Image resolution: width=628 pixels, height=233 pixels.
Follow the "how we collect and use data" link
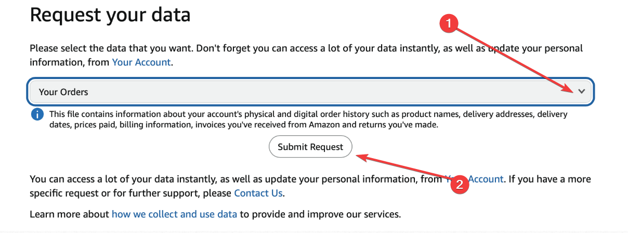[x=174, y=214]
